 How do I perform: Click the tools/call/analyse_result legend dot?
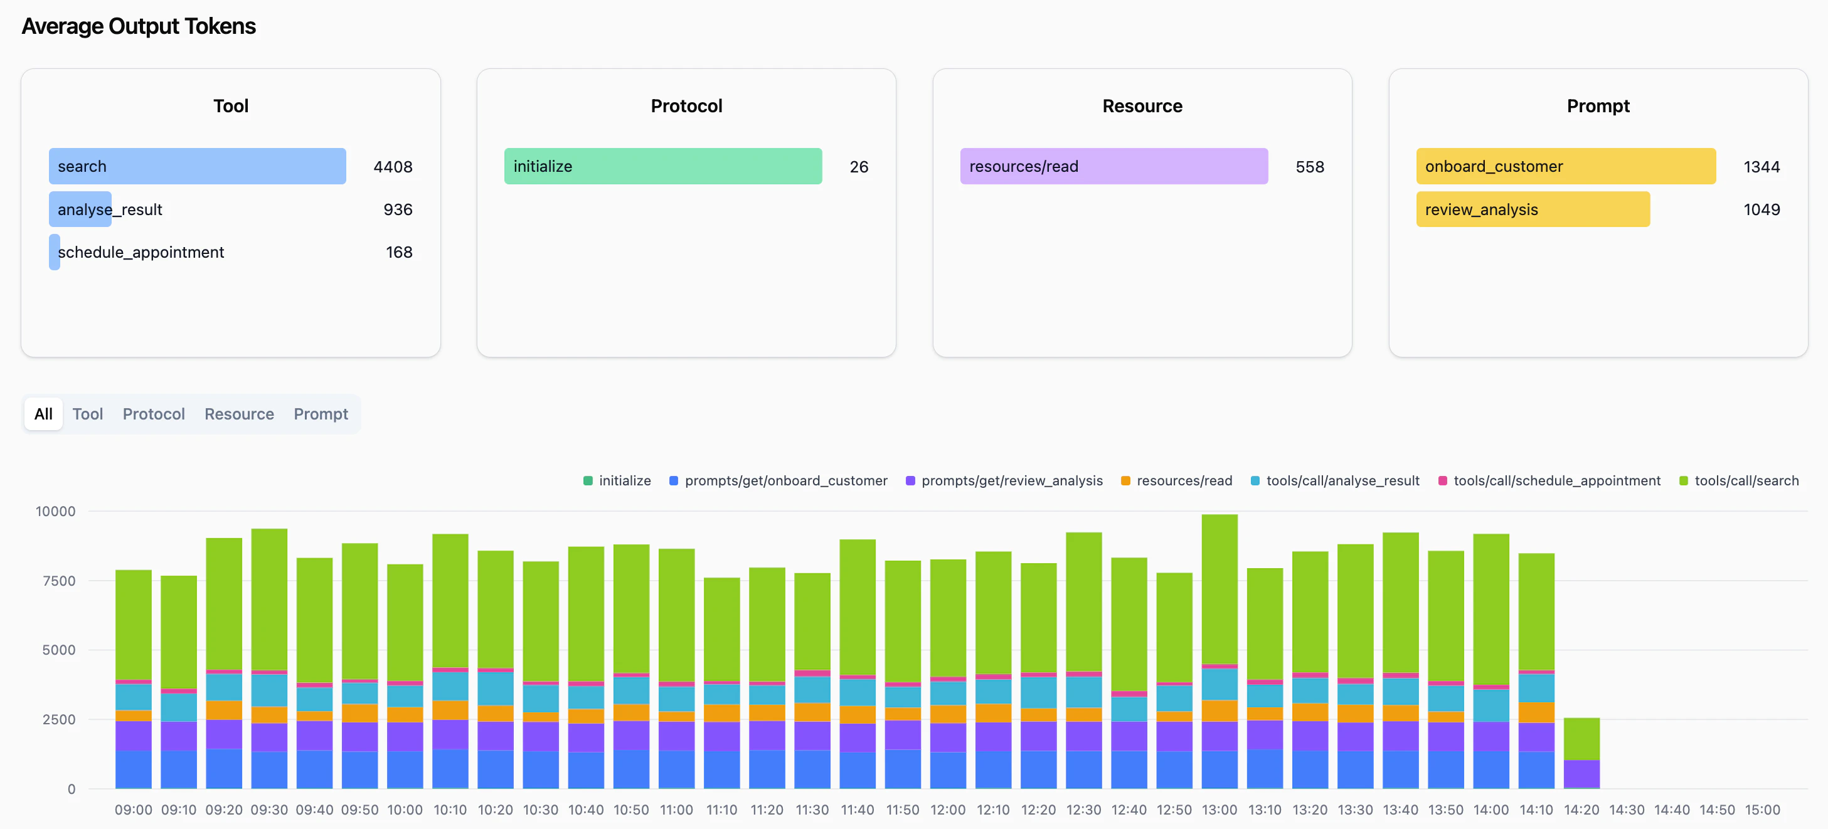(x=1255, y=480)
